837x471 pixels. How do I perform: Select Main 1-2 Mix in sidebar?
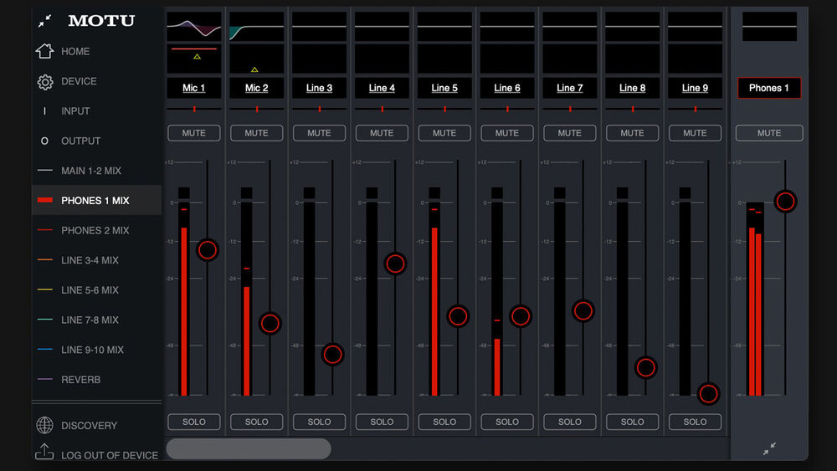(91, 171)
